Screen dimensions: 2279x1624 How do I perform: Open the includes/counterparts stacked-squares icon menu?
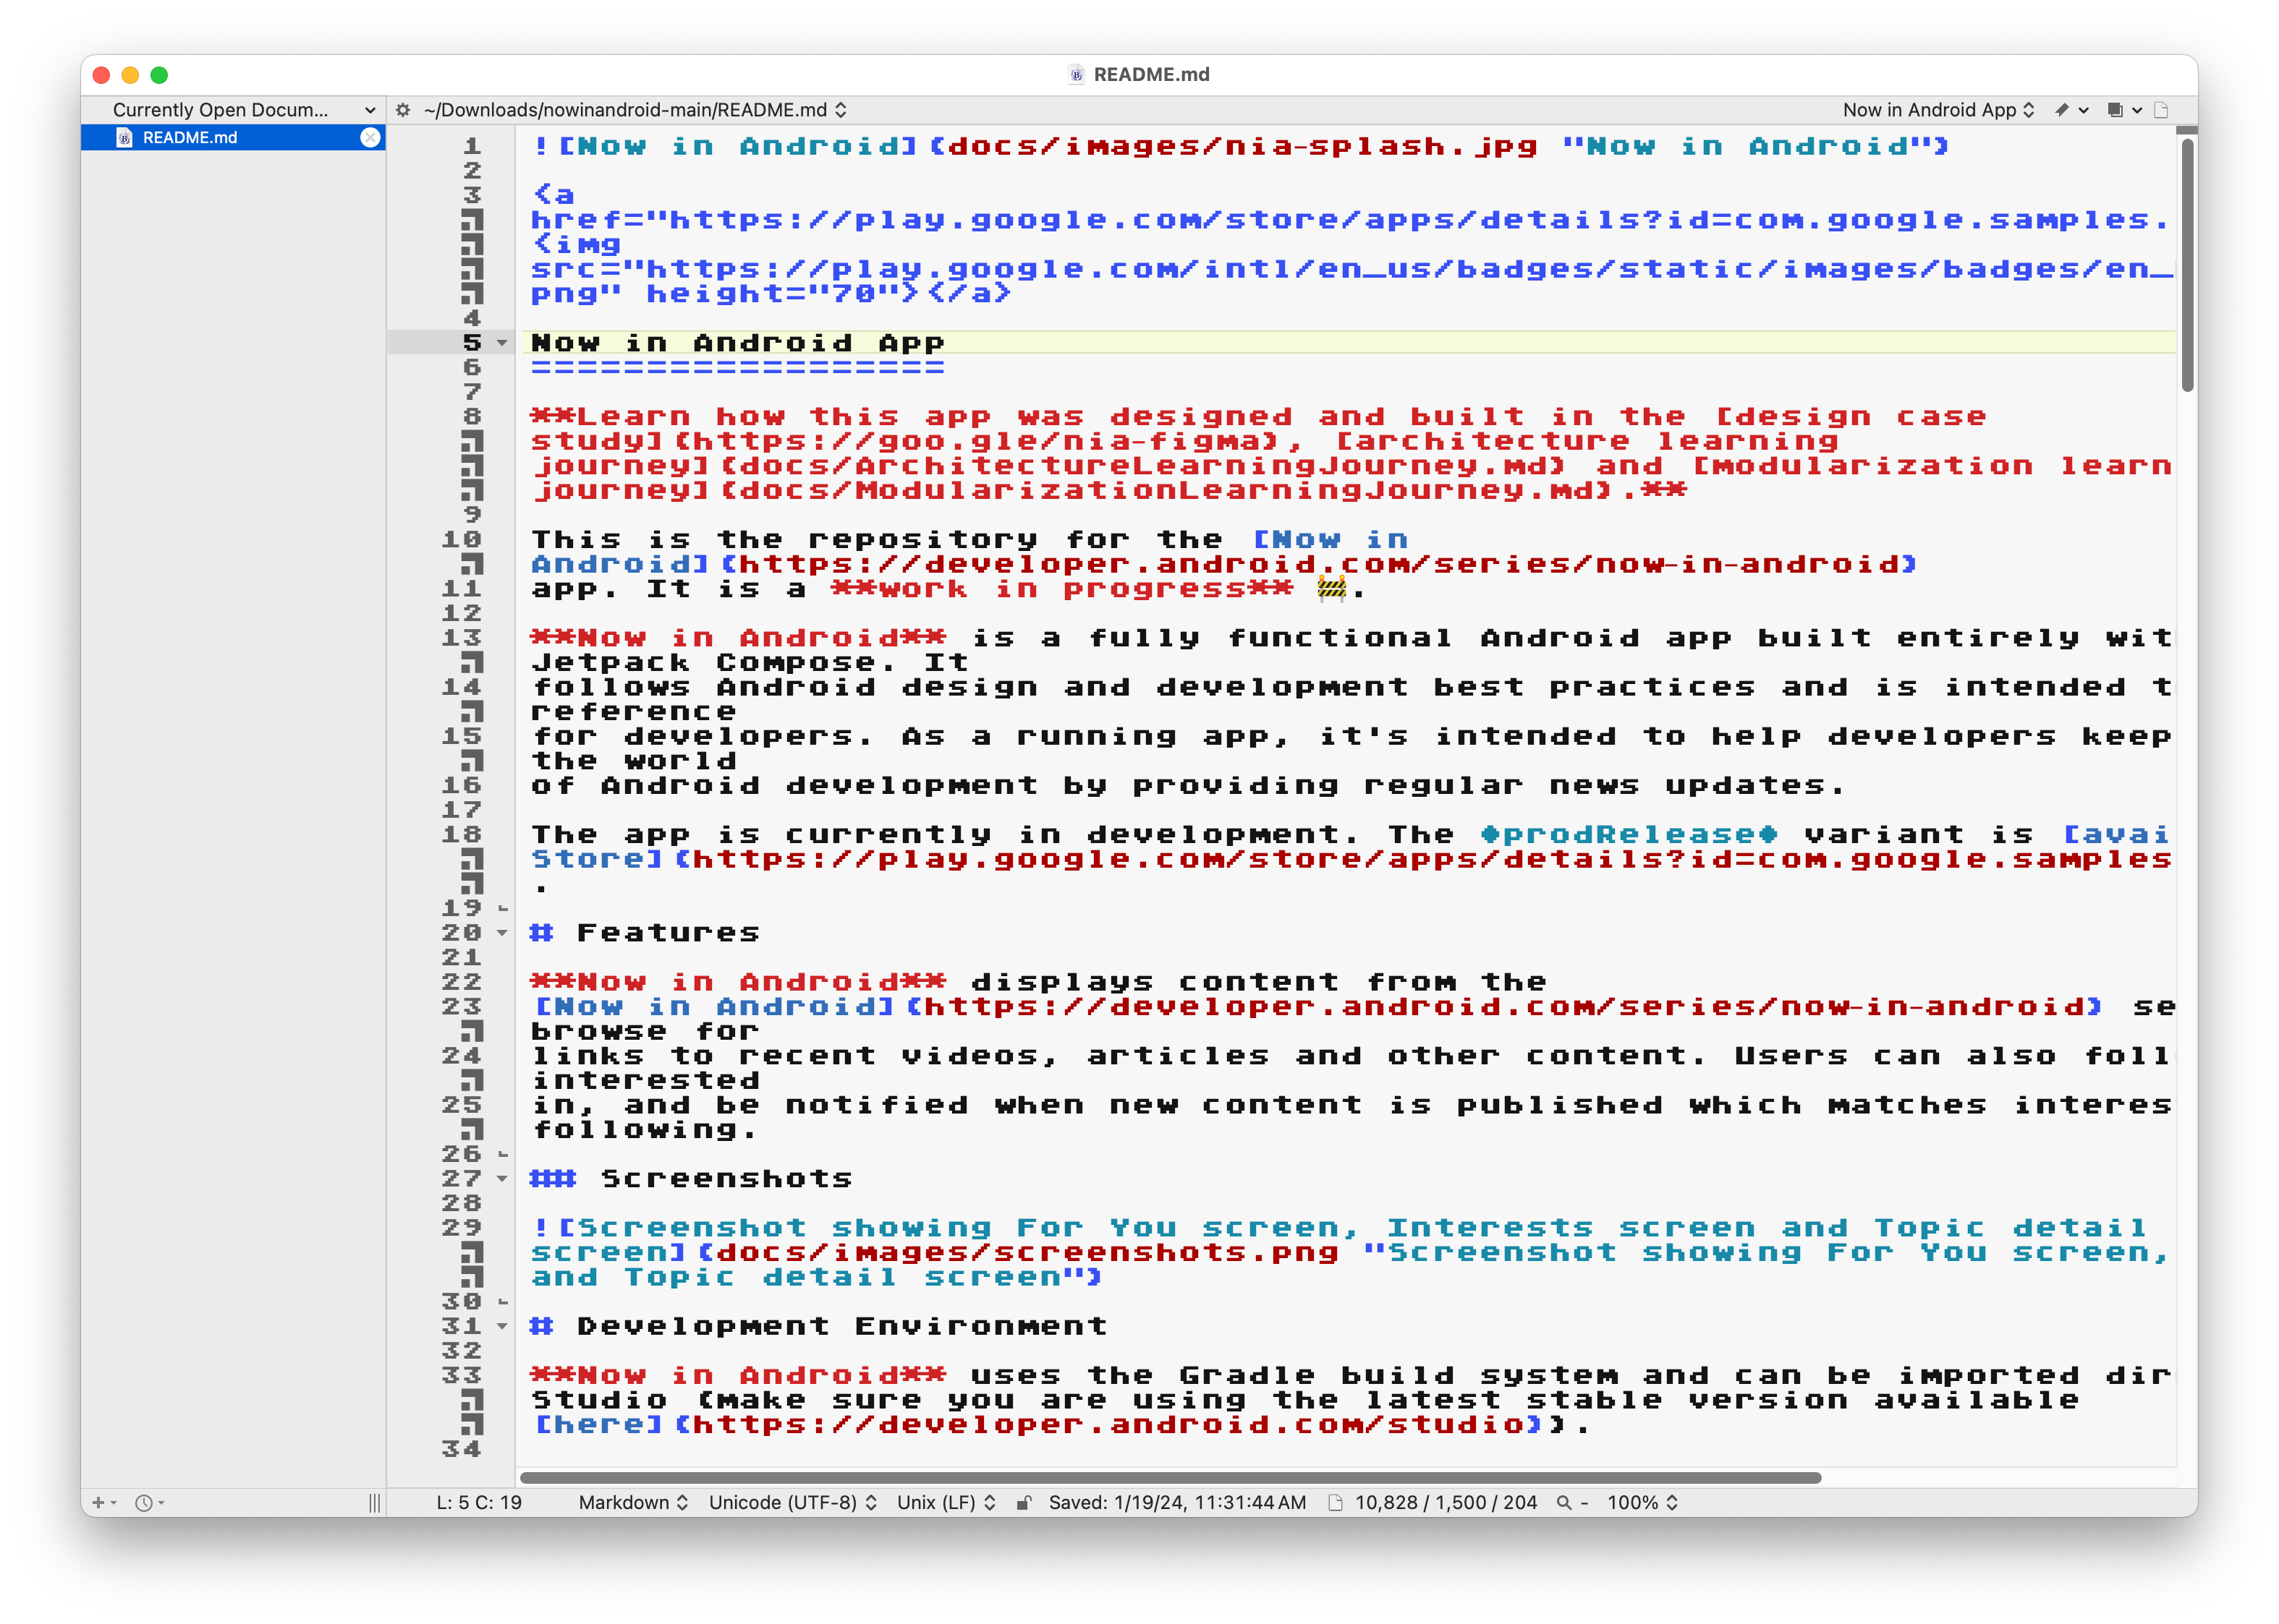point(2115,110)
